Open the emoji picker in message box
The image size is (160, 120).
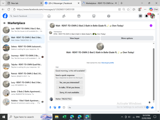(147, 107)
